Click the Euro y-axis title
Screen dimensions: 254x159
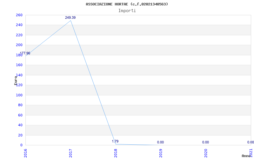16,80
